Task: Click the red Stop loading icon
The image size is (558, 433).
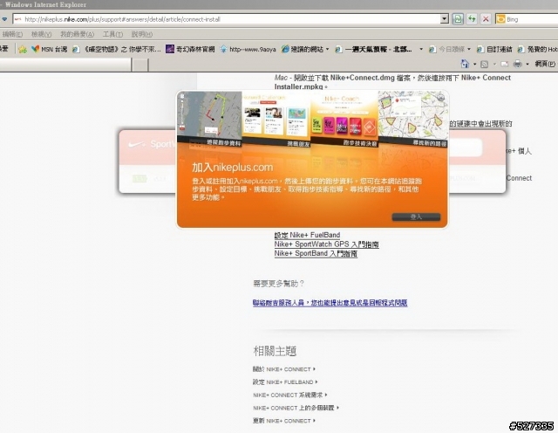Action: (486, 19)
